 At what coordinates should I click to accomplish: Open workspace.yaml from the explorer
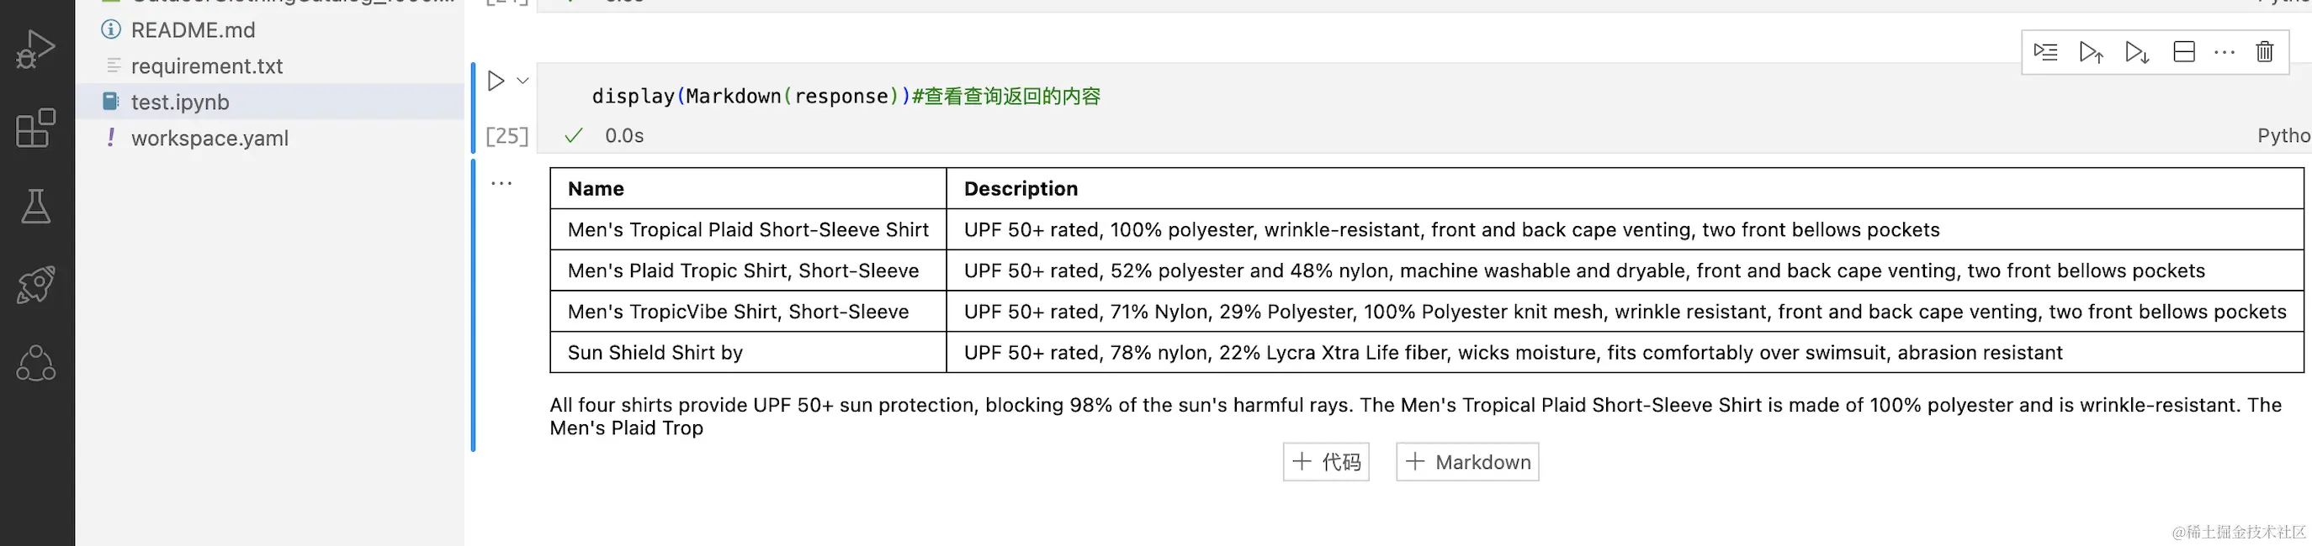click(209, 138)
